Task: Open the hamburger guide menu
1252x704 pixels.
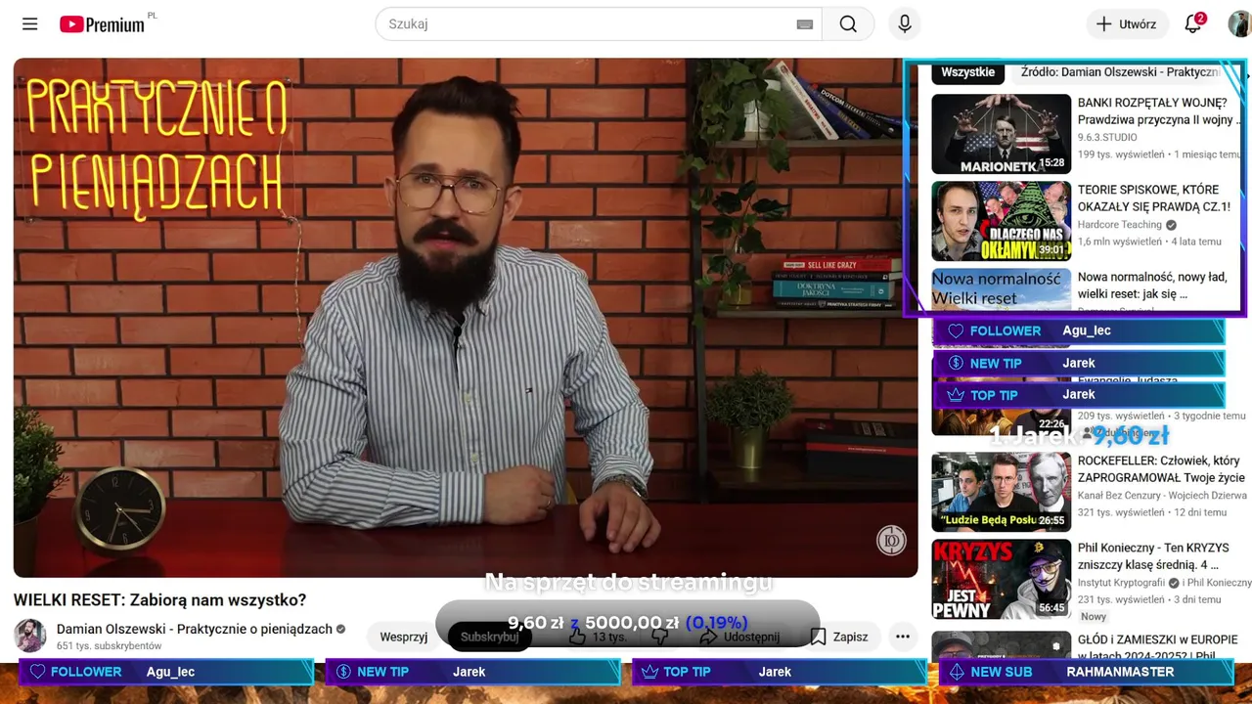Action: pos(29,24)
